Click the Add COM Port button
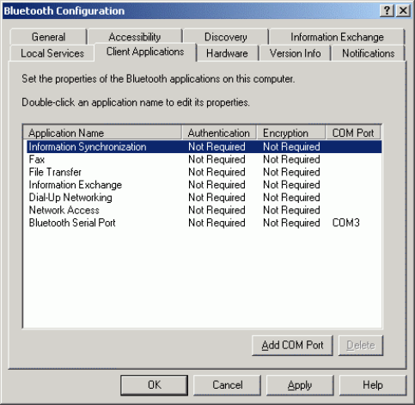Image resolution: width=415 pixels, height=405 pixels. coord(292,345)
